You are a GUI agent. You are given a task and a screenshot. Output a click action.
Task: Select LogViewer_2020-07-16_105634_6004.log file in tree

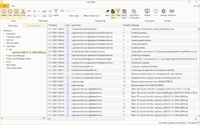(29, 52)
